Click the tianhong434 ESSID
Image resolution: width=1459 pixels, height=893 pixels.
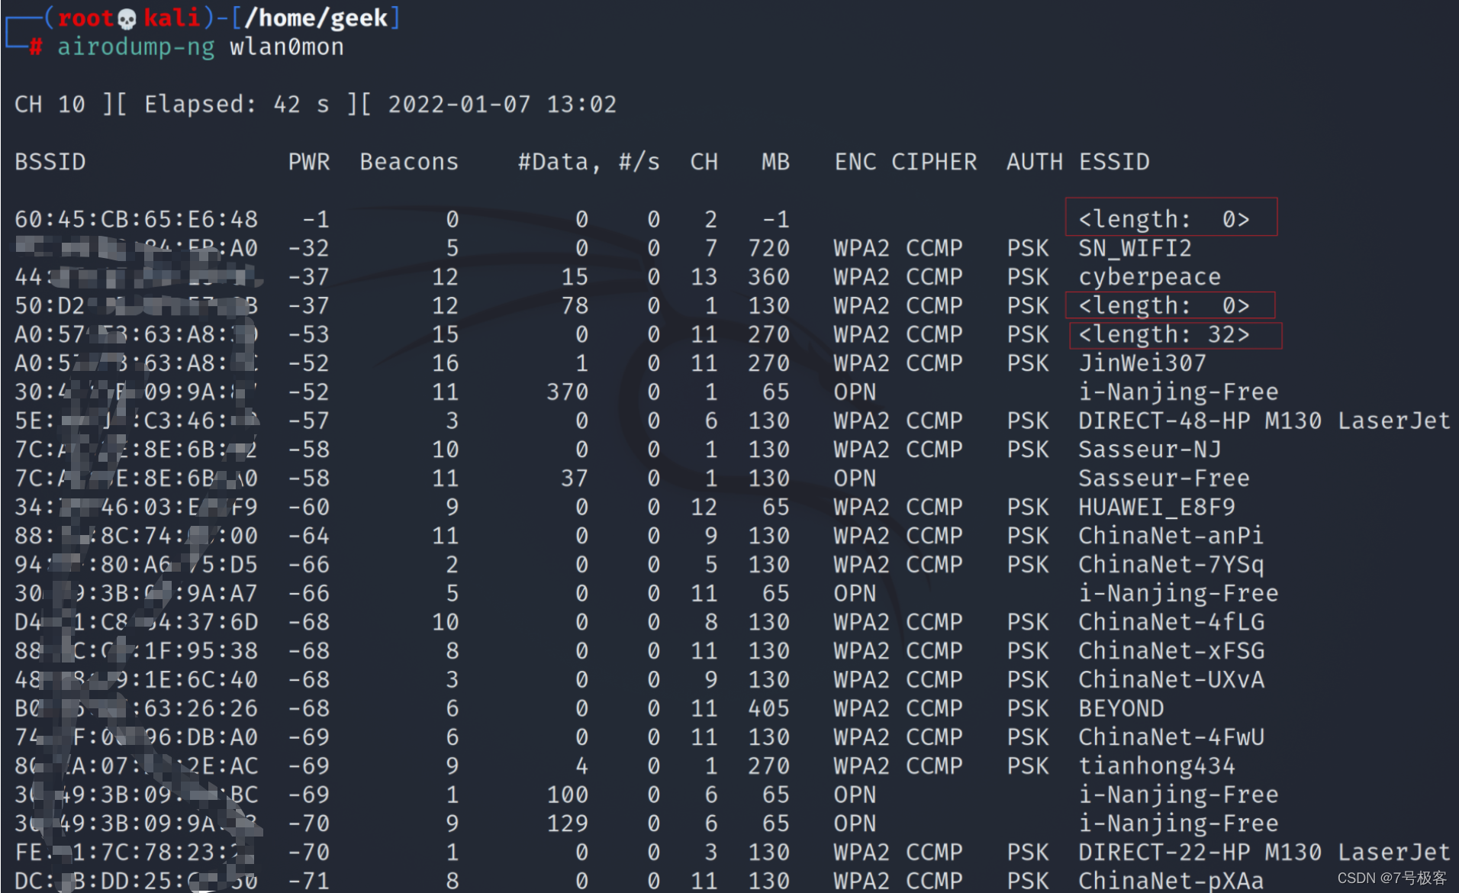coord(1156,766)
